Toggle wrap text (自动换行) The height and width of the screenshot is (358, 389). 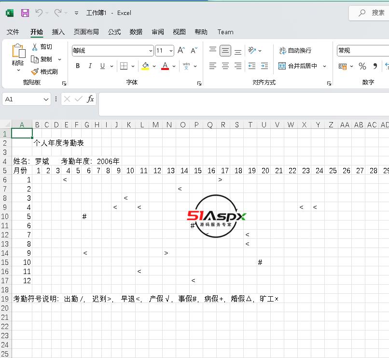click(295, 51)
